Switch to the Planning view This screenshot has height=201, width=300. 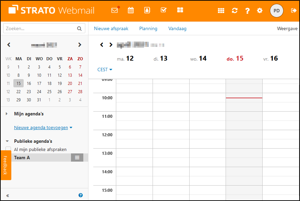point(148,29)
